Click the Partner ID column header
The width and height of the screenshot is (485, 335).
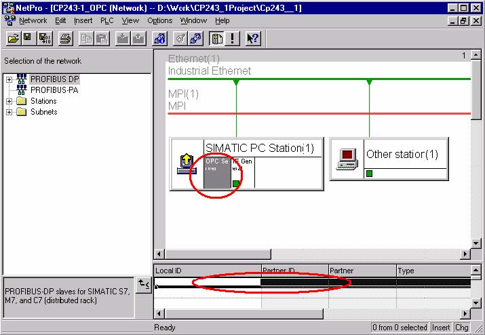pos(295,271)
